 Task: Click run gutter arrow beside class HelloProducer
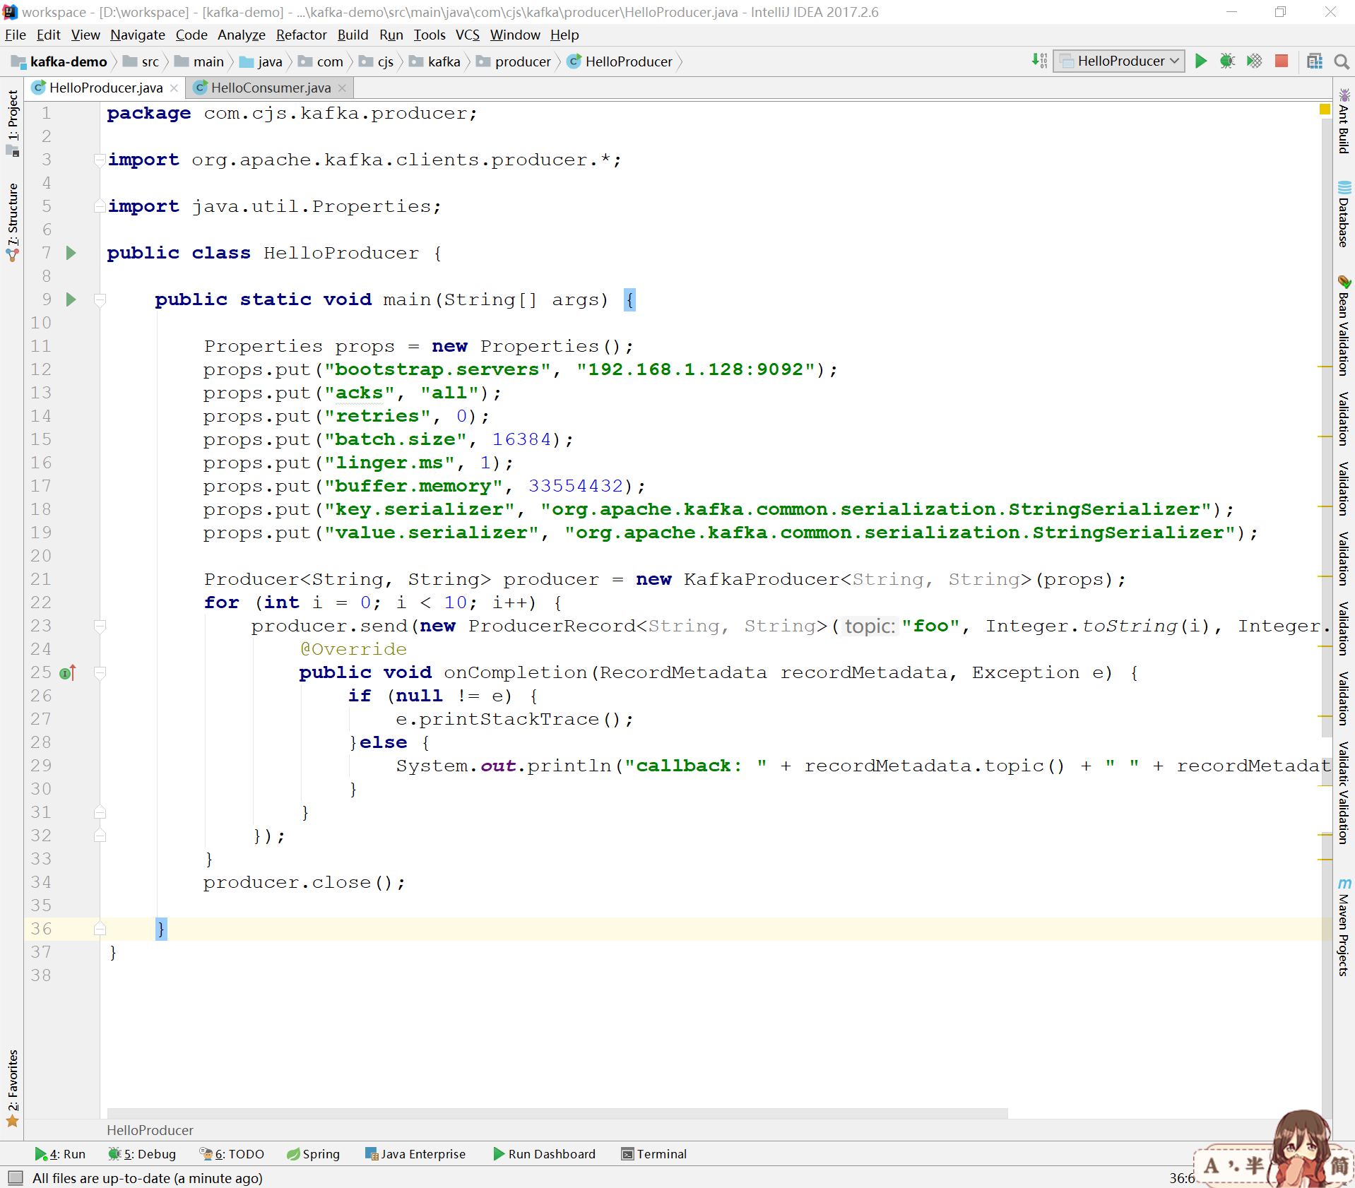coord(71,253)
